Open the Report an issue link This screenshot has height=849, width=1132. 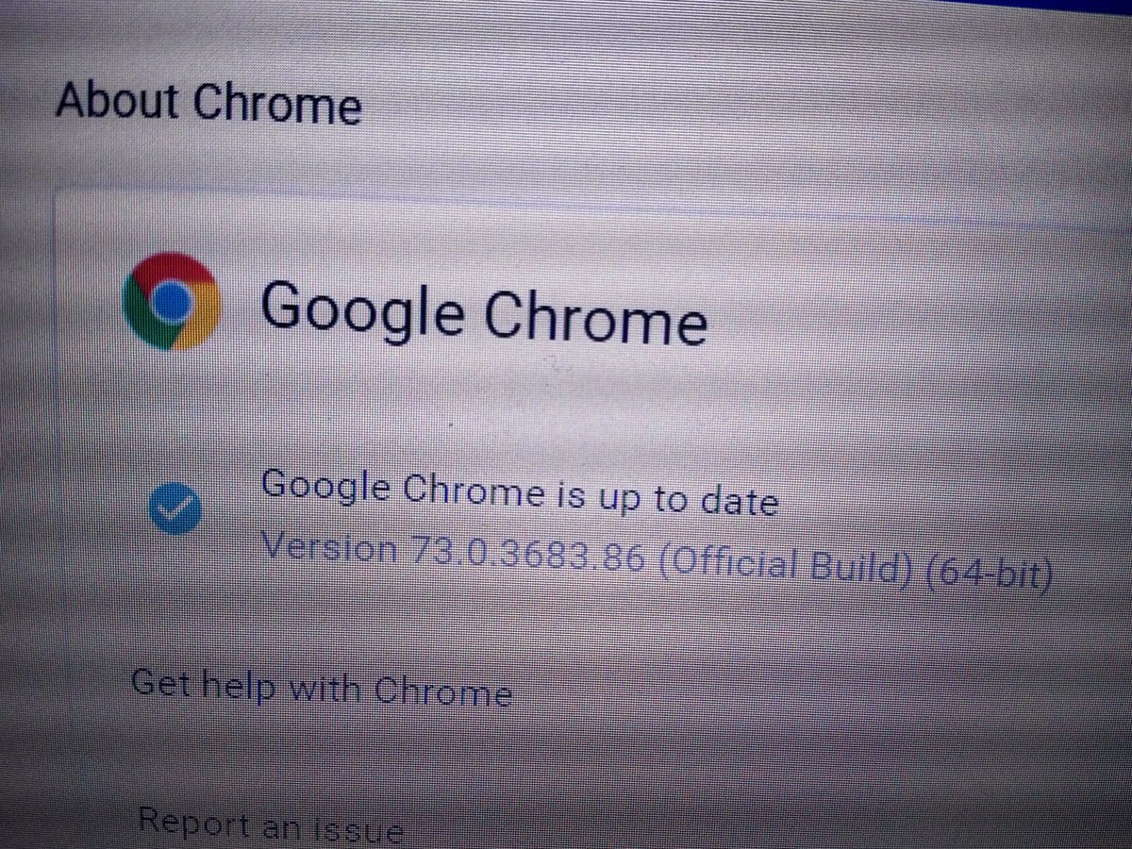[271, 824]
